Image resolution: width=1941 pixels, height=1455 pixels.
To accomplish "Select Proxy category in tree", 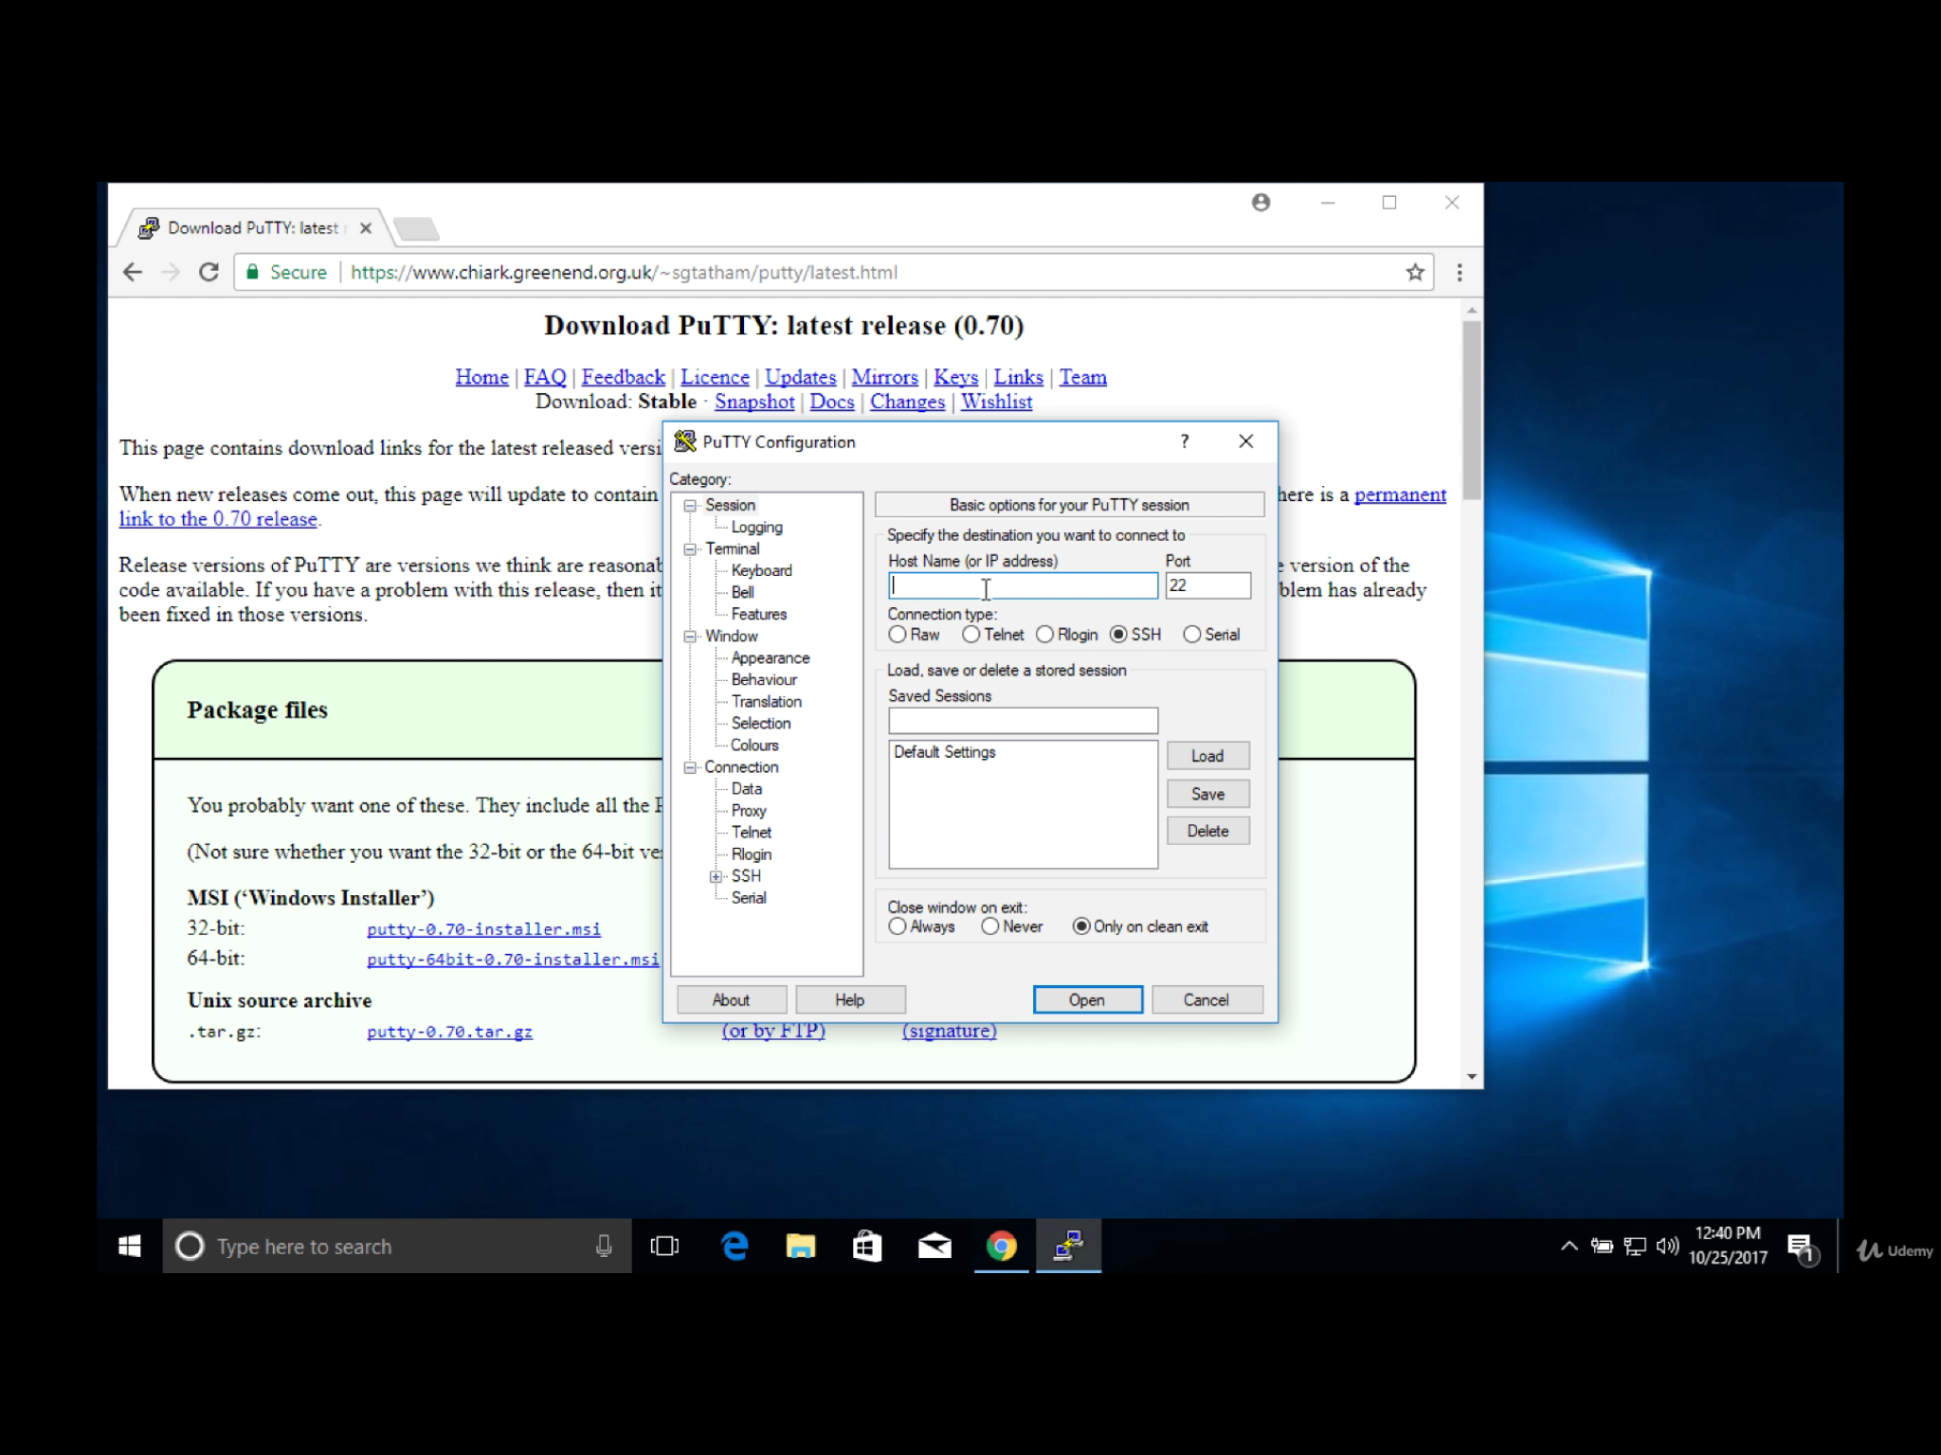I will pos(748,811).
